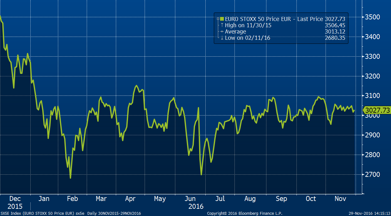Click the Oct month label on x-axis
Image resolution: width=391 pixels, height=216 pixels.
(311, 199)
